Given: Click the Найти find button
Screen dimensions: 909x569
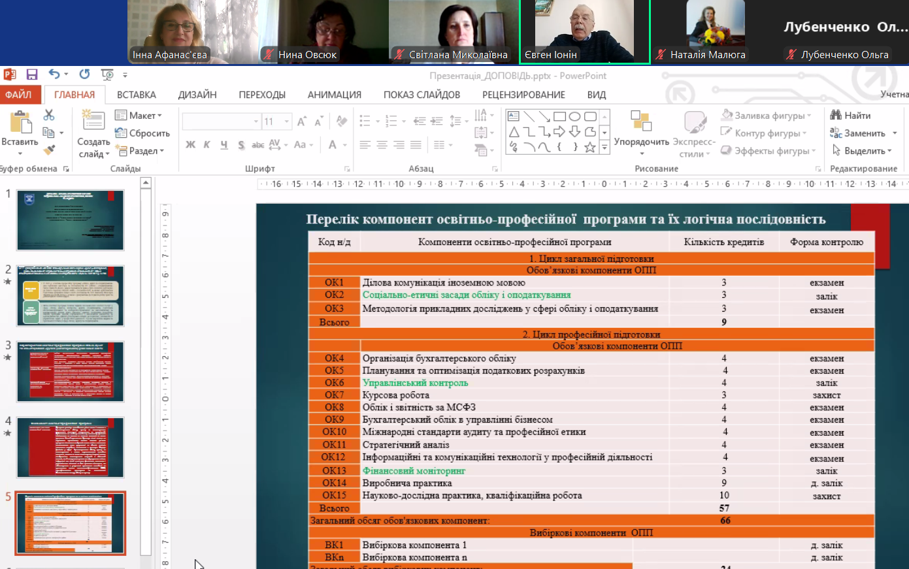Looking at the screenshot, I should [x=851, y=116].
